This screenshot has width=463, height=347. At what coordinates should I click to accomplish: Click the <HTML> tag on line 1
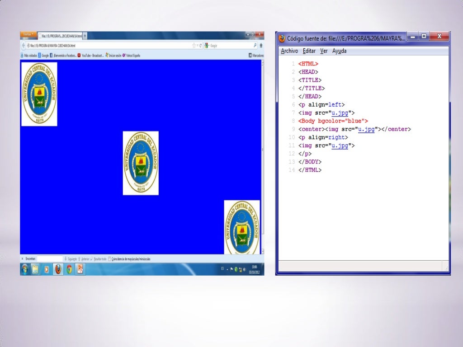point(308,64)
